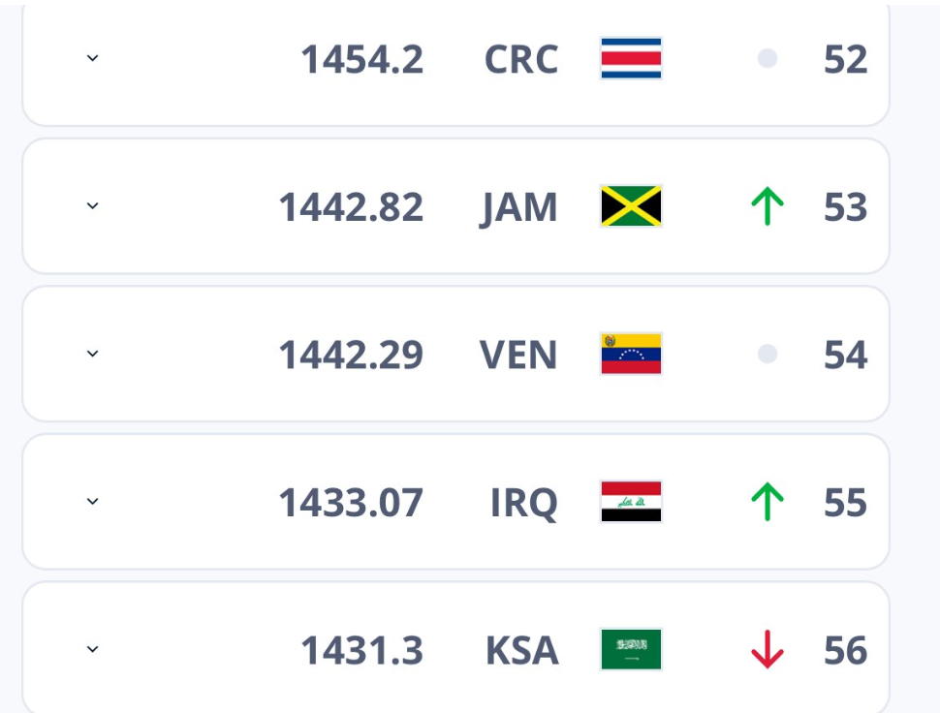Click the Iraq flag icon
Viewport: 940px width, 713px height.
coord(631,502)
